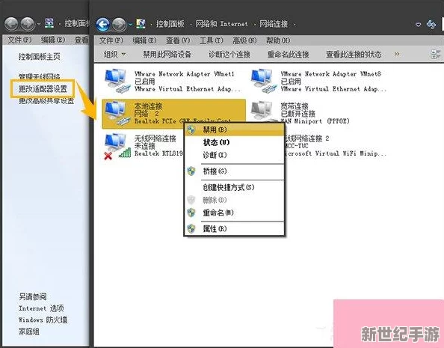
Task: Open 更改适配器设置 link in left pane
Action: click(x=43, y=89)
